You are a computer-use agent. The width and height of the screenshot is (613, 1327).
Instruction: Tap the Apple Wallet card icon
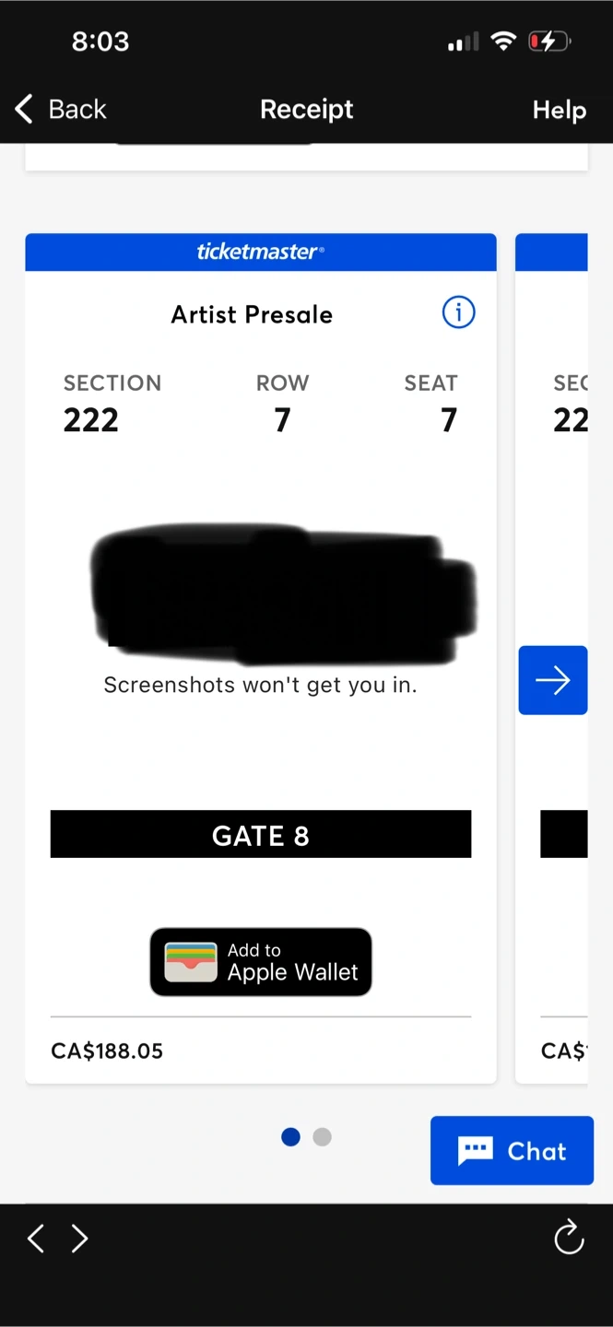pyautogui.click(x=191, y=962)
